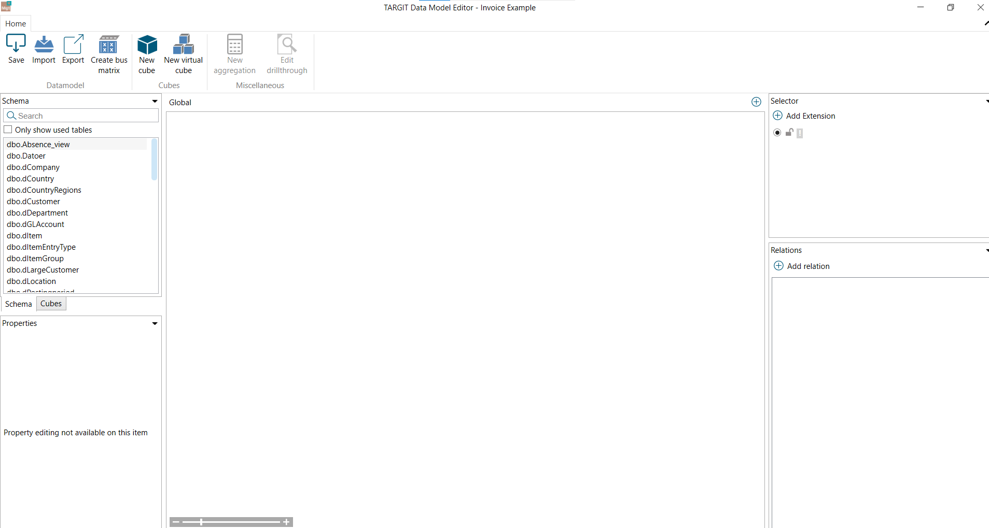Click the canvas zoom slider handle

[x=201, y=522]
